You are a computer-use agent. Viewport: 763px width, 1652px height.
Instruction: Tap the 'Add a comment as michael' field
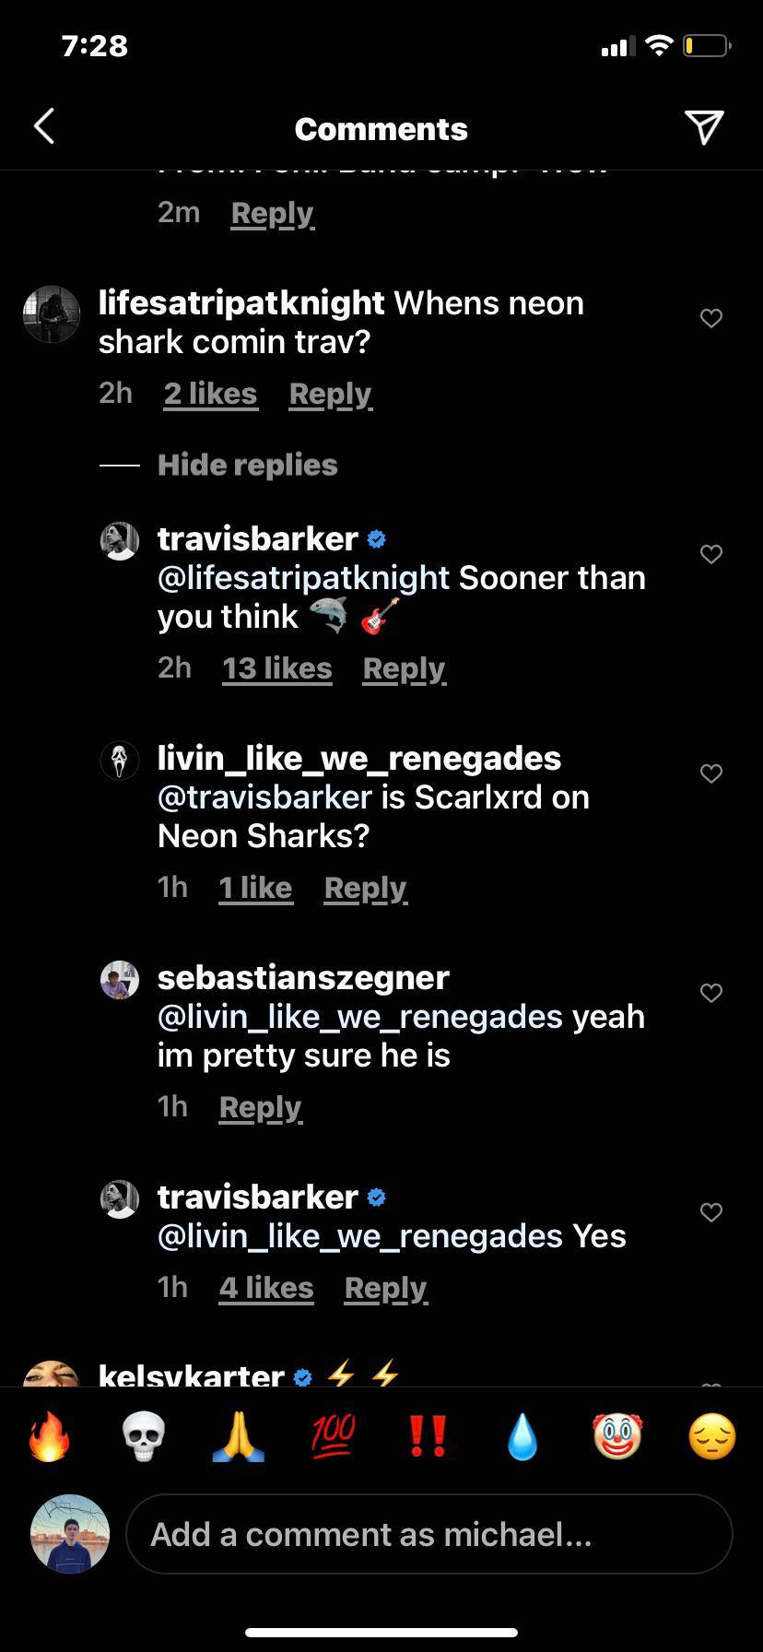pos(429,1534)
